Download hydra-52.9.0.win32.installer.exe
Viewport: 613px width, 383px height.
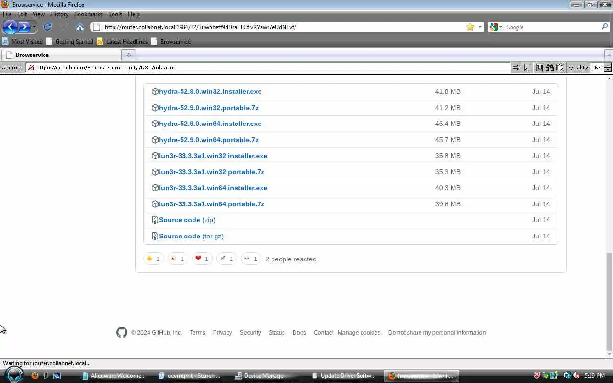(x=210, y=91)
